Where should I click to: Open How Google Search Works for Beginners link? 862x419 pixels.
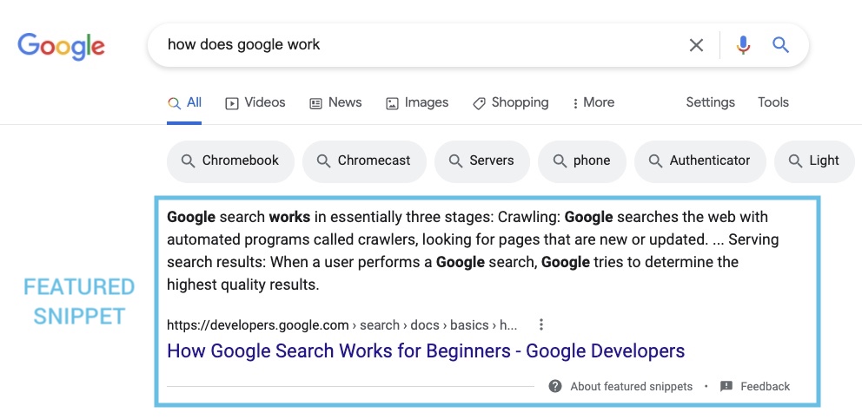click(x=426, y=350)
